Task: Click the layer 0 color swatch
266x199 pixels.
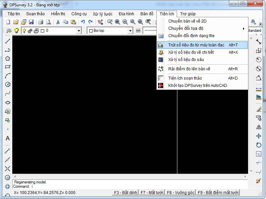Action: tap(43, 31)
